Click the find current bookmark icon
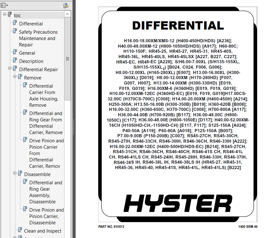The image size is (267, 238). coord(66,6)
